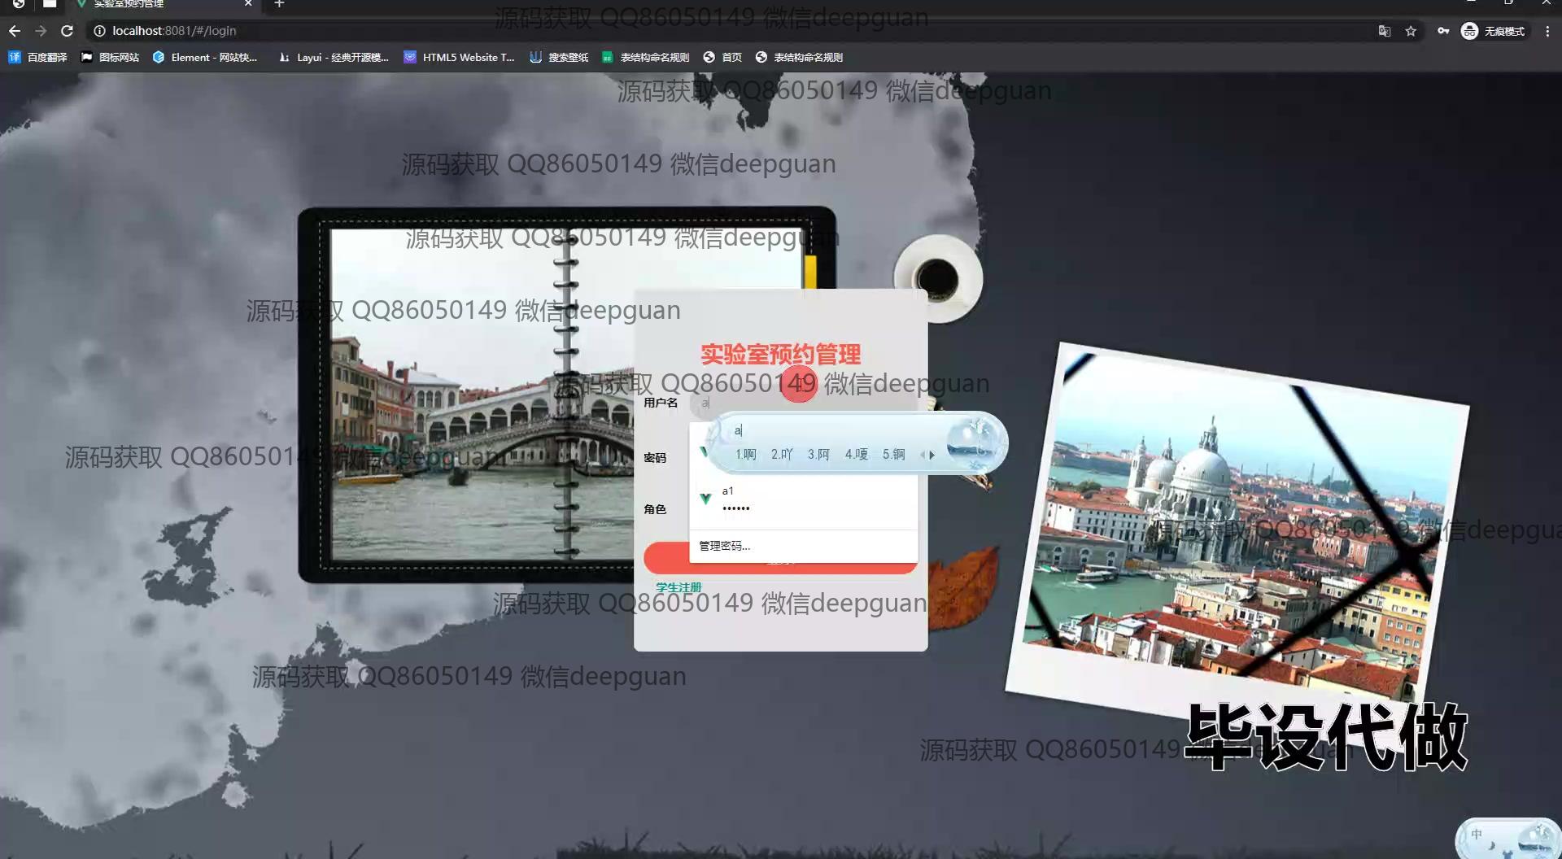The width and height of the screenshot is (1562, 859).
Task: Open the 首页 bookmark
Action: pyautogui.click(x=722, y=57)
